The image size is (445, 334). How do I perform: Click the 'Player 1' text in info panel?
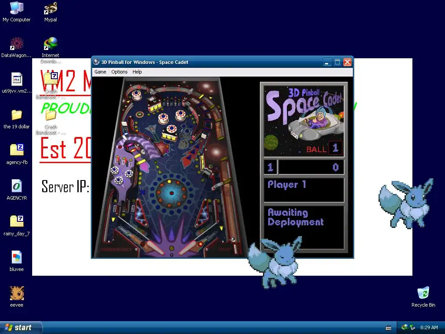click(x=287, y=184)
